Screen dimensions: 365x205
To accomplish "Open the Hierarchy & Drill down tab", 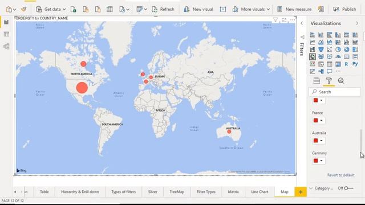I will click(80, 192).
